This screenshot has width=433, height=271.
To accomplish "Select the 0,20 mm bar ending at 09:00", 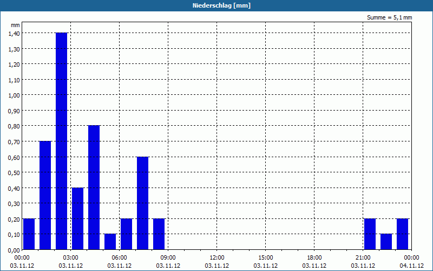I will (159, 234).
